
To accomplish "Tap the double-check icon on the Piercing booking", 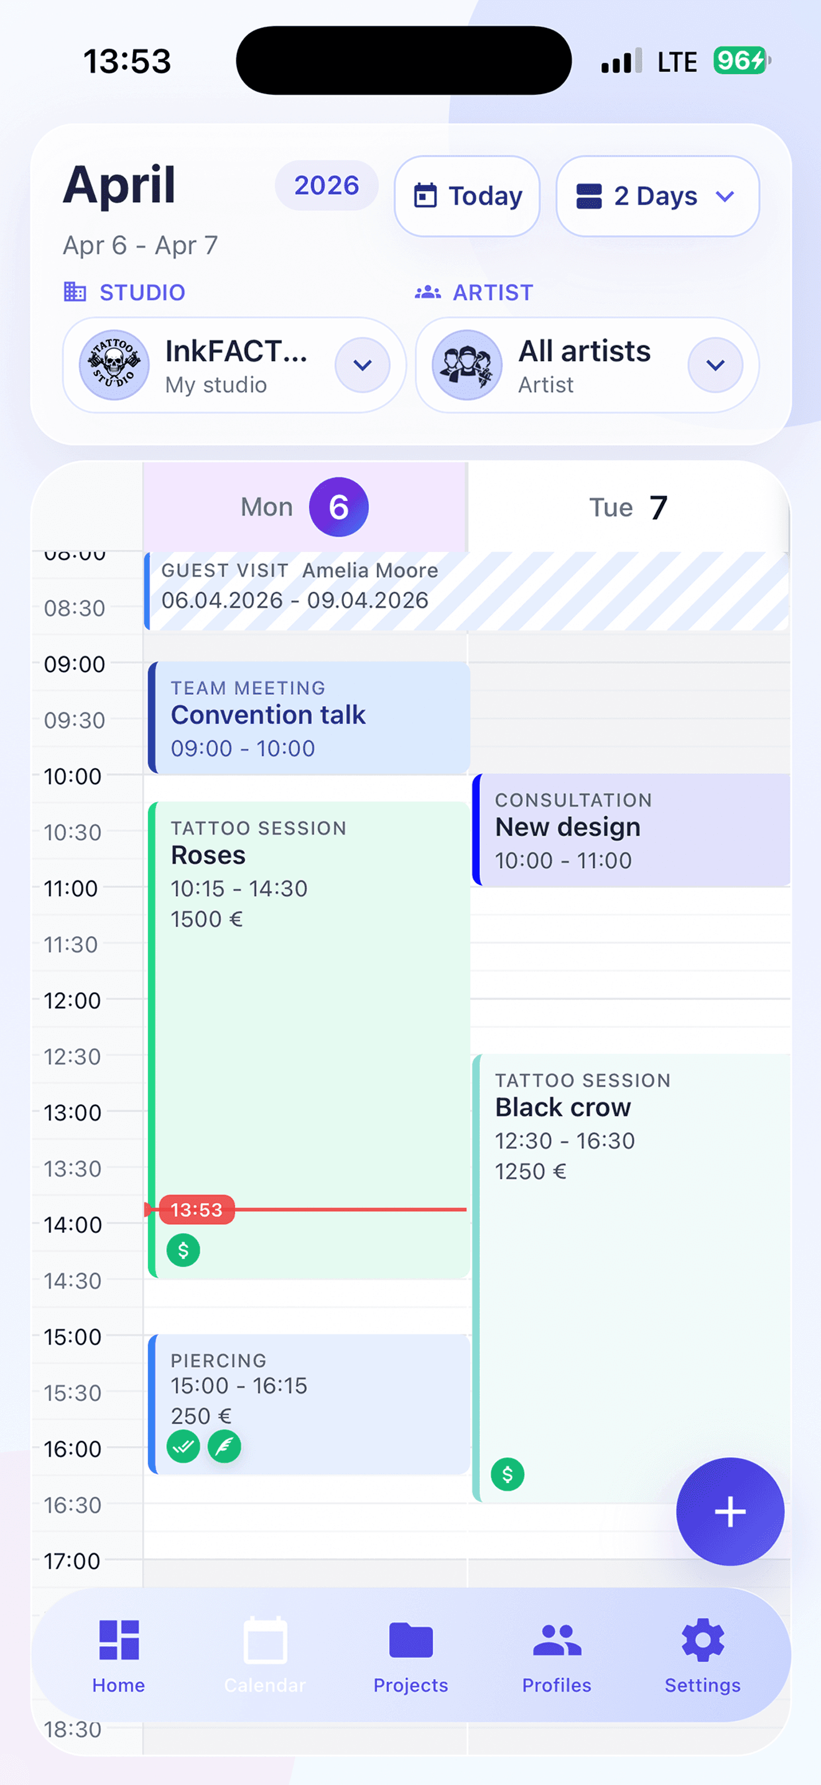I will [x=182, y=1446].
